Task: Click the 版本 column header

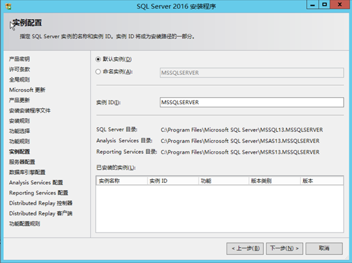Action: coord(322,181)
